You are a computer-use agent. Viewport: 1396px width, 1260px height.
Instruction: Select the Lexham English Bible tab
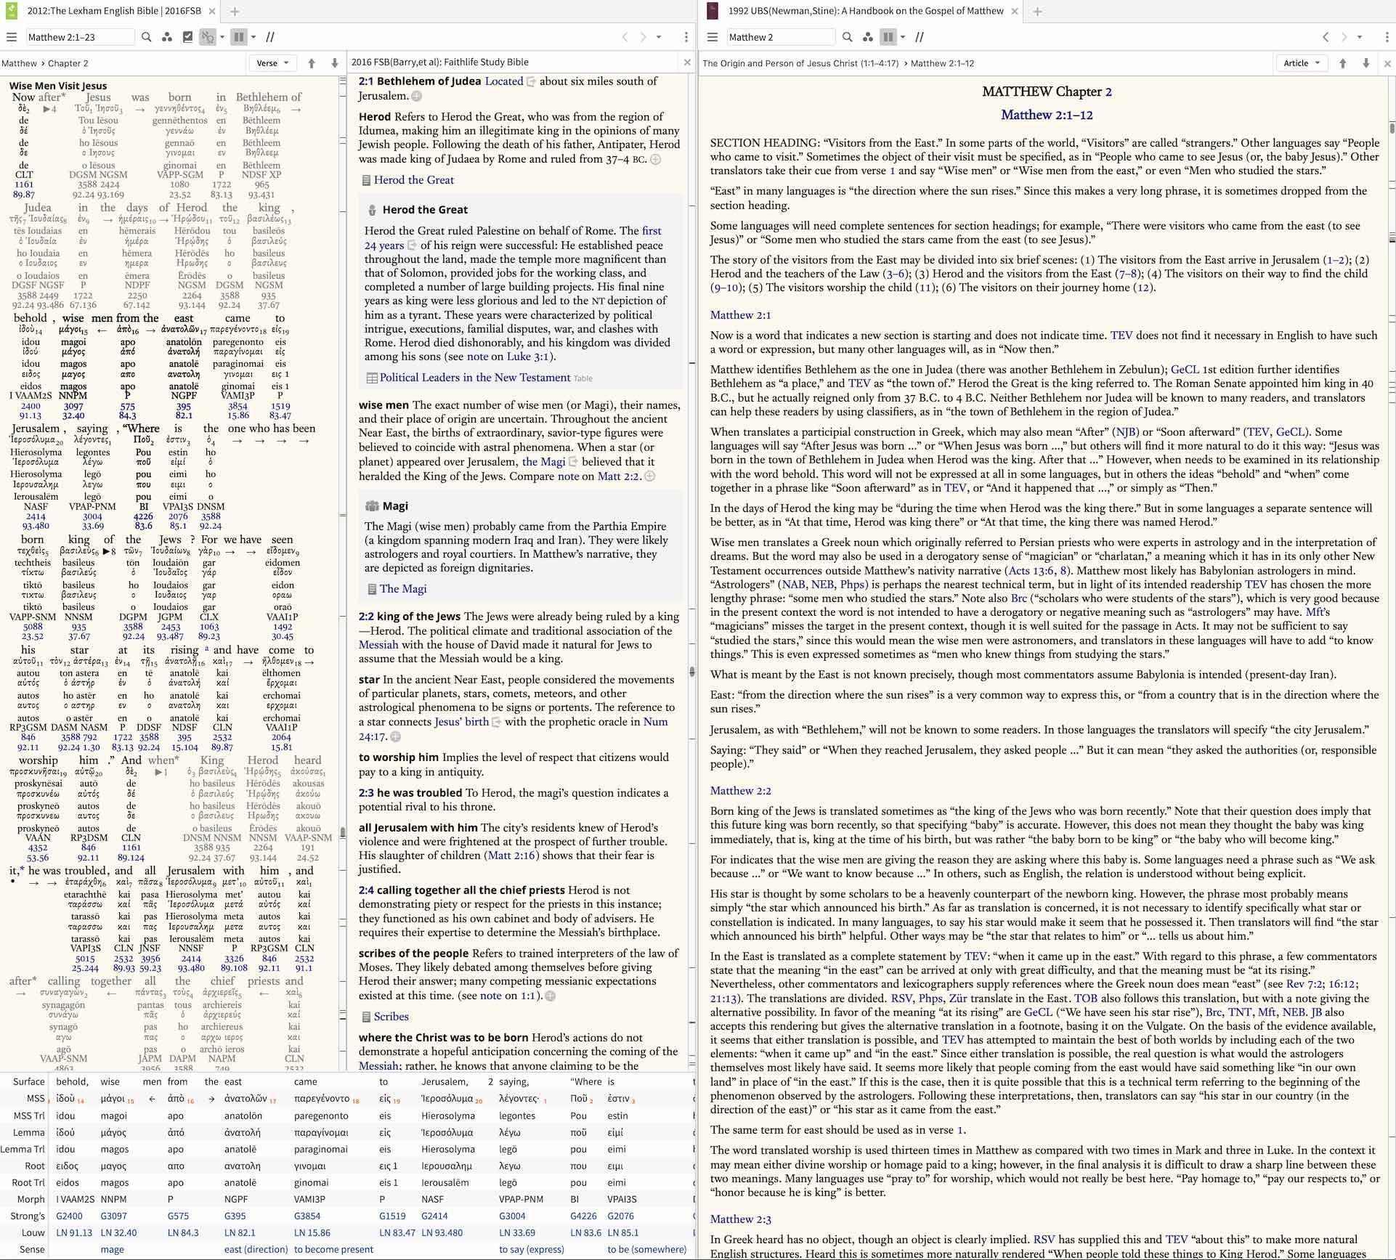[x=113, y=11]
